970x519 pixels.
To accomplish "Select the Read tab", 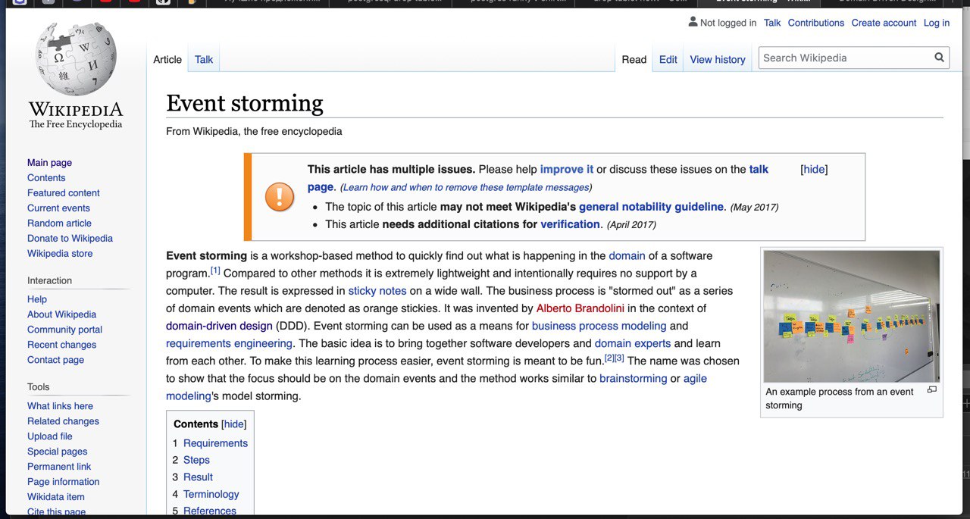I will point(634,59).
